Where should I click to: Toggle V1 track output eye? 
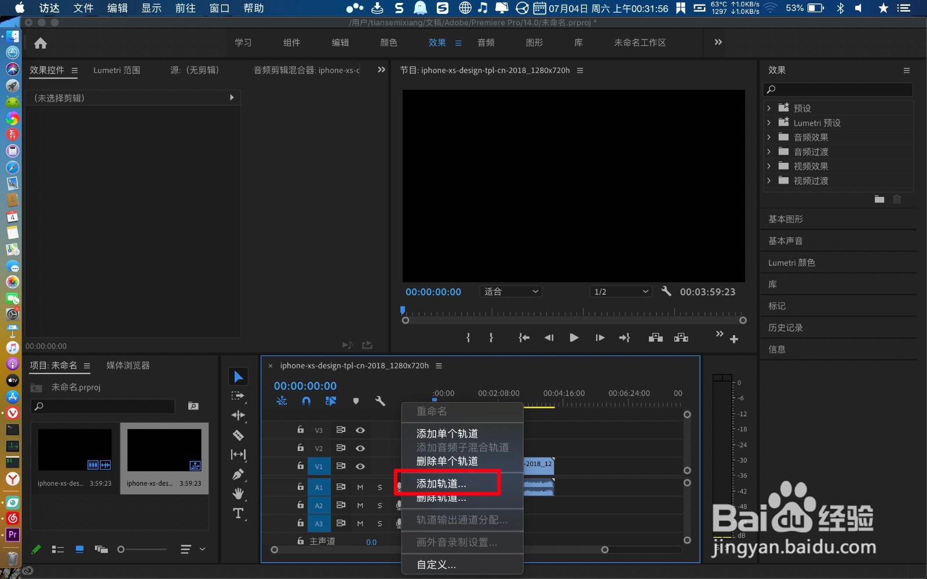(360, 466)
